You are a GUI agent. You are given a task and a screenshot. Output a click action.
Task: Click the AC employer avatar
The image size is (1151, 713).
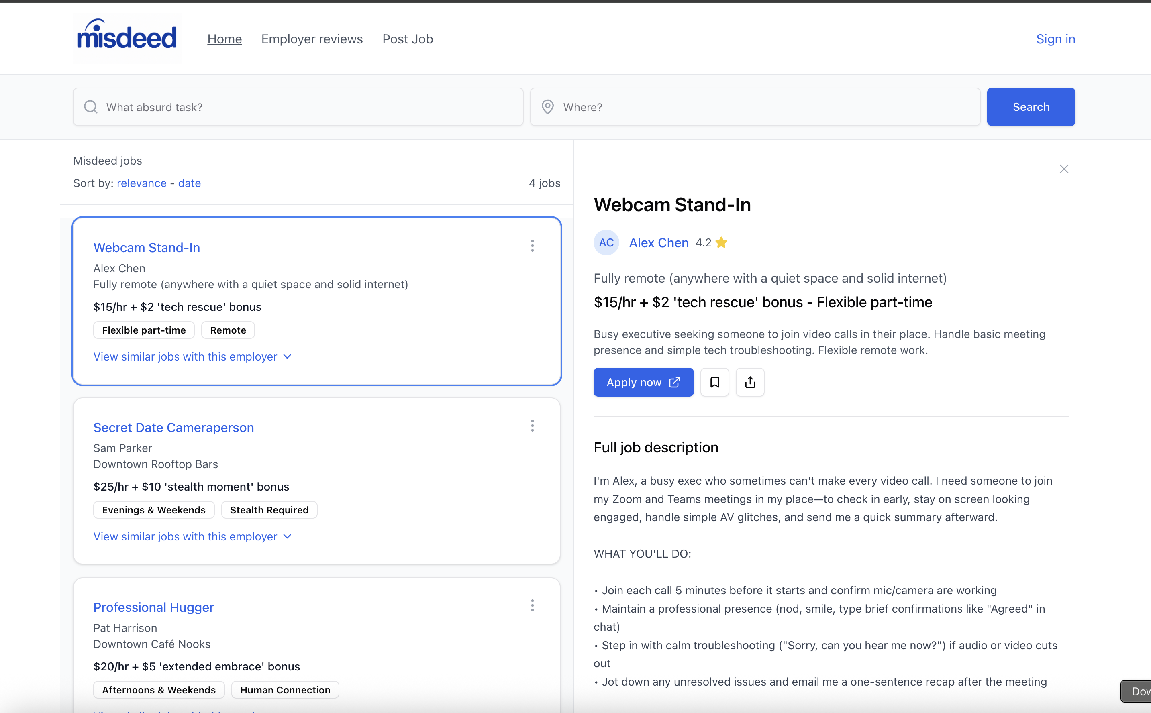[606, 242]
